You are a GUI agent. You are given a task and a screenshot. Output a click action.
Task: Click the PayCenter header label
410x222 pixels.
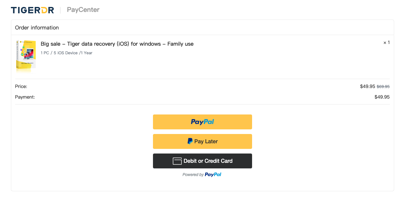click(83, 10)
